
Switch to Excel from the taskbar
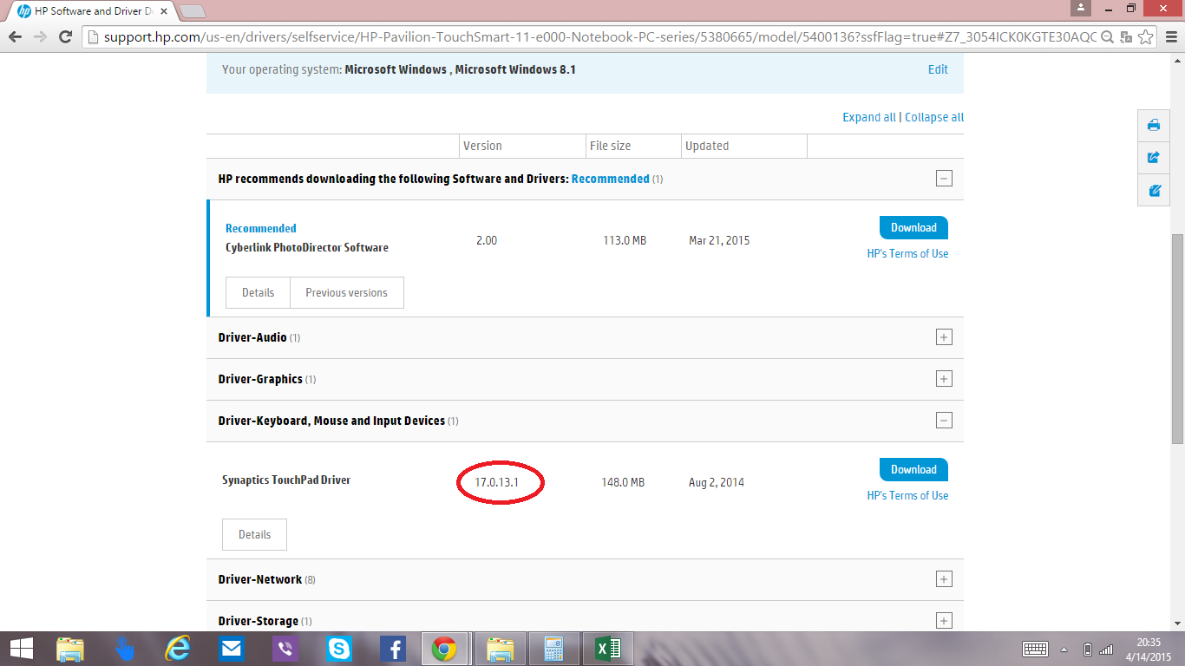pos(608,649)
